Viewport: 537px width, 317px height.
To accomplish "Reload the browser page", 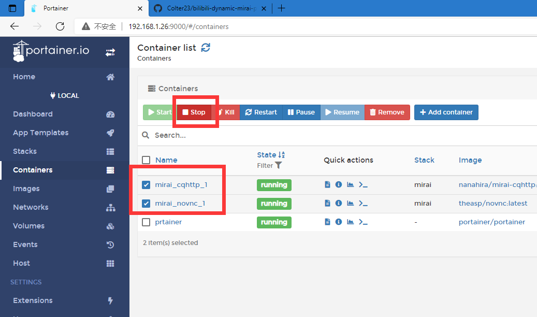I will point(60,26).
